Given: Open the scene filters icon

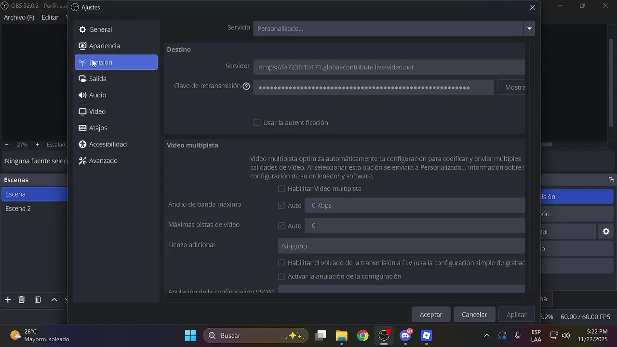Looking at the screenshot, I should tap(38, 300).
